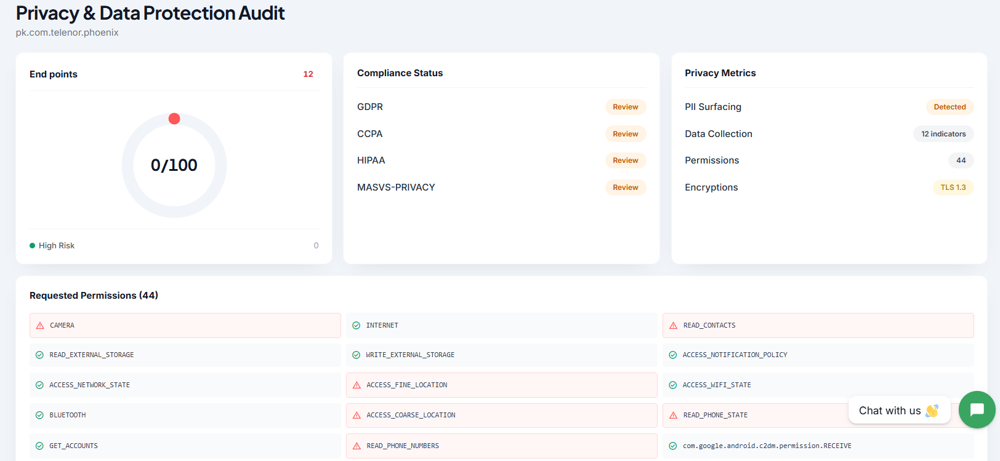Click the warning icon beside CAMERA permission
Screen dimensions: 1000x461
(x=40, y=326)
